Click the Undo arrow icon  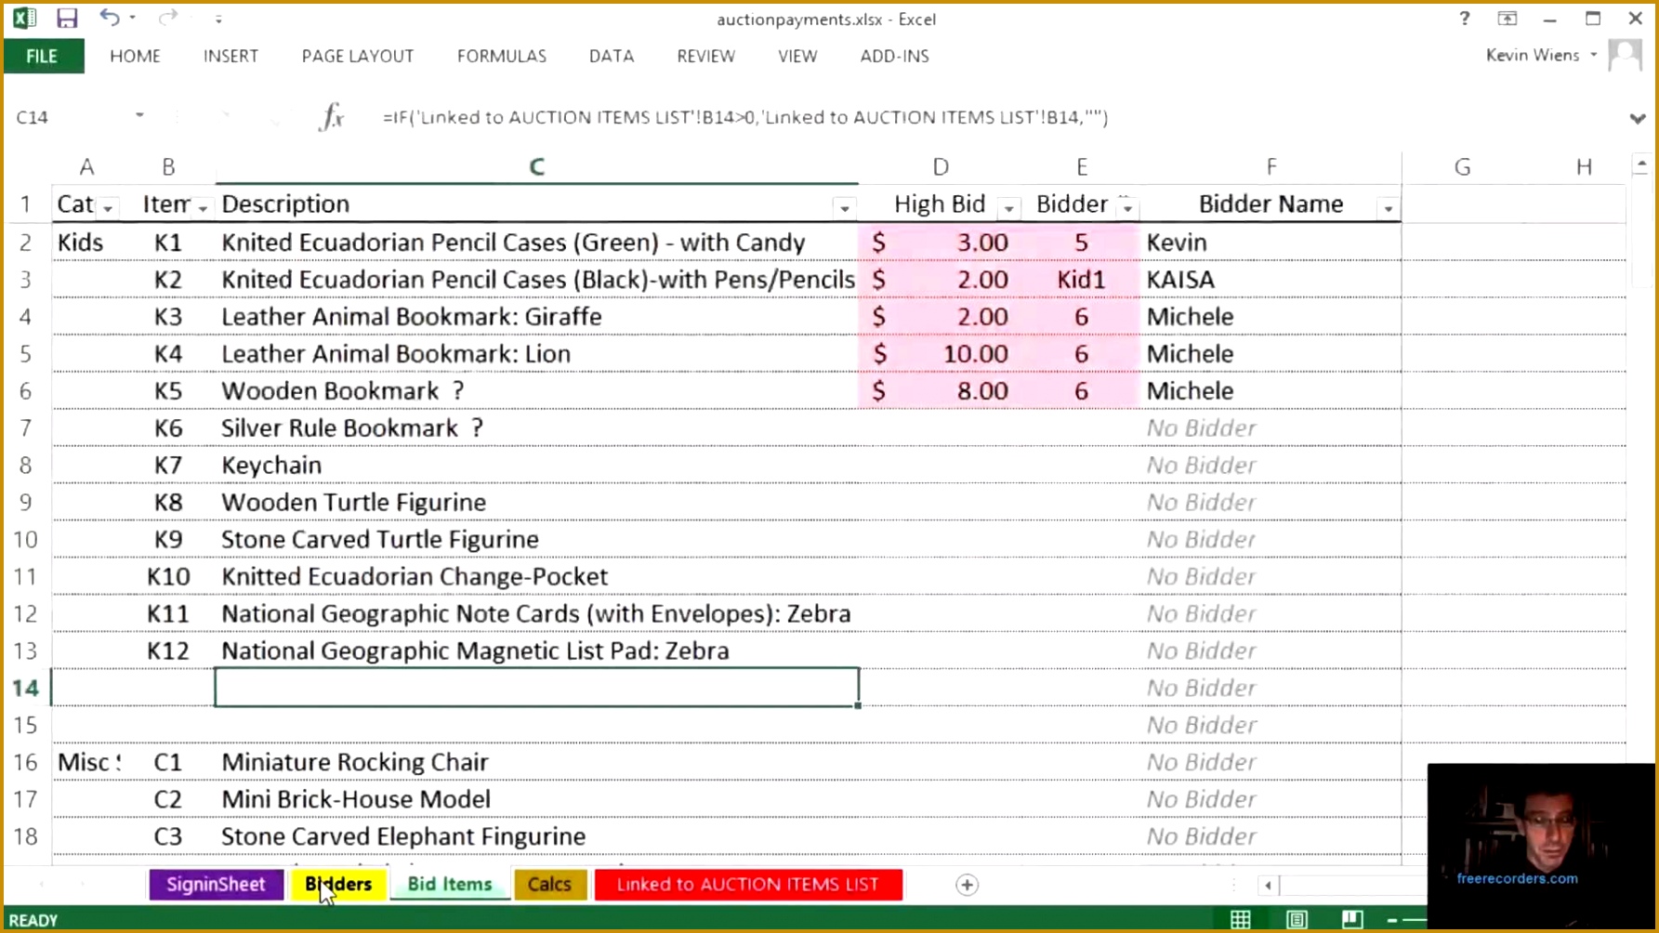[x=110, y=19]
